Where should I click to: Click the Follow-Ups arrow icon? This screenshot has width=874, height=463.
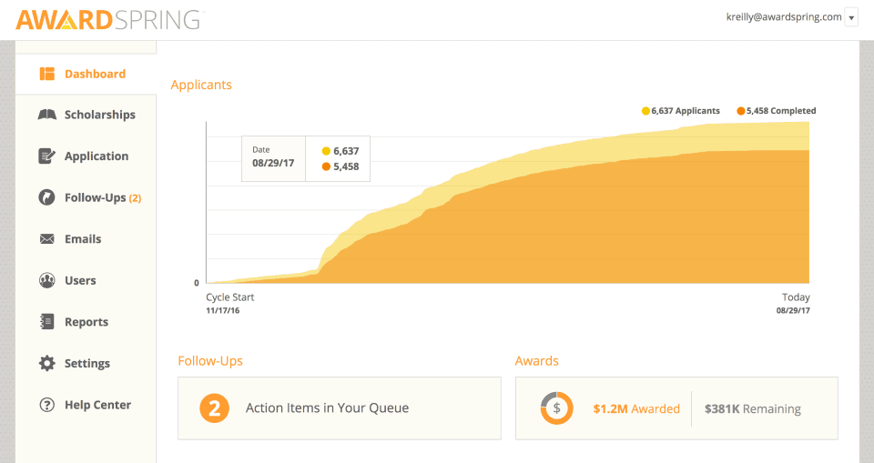(x=47, y=197)
